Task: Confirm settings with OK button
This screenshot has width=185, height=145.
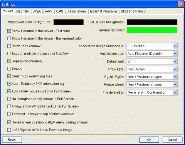Action: pos(149,140)
